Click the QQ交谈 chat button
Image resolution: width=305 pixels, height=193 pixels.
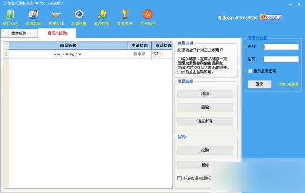(x=271, y=17)
